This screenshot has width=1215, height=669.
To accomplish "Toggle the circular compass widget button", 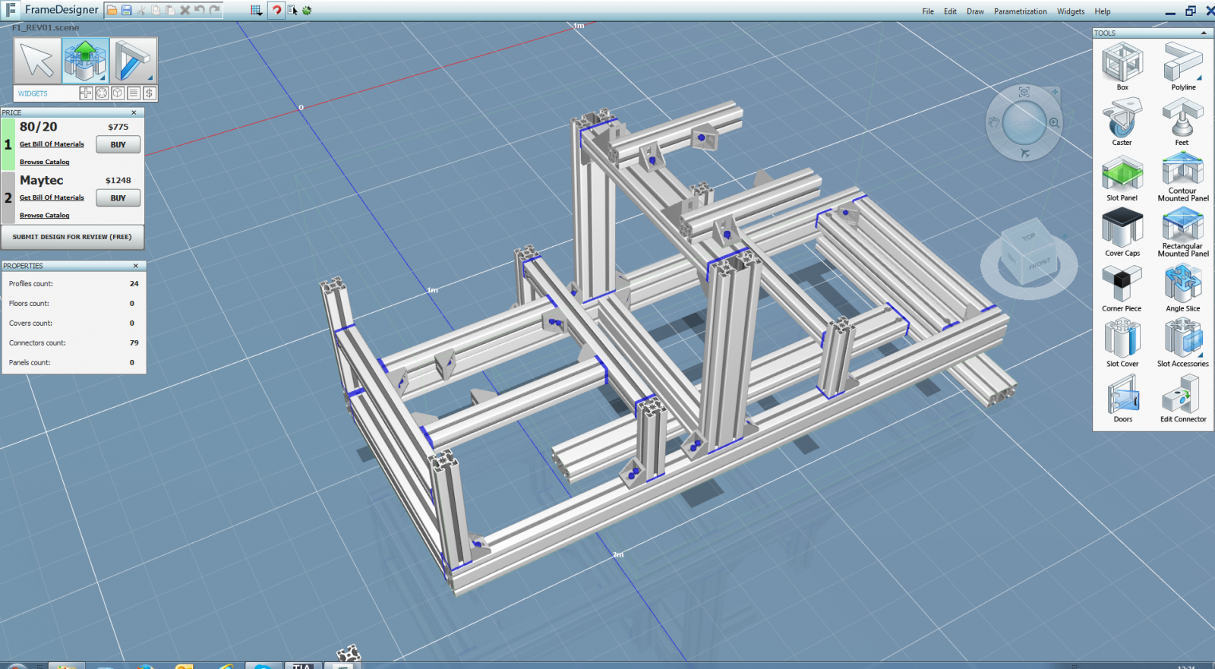I will click(x=102, y=93).
